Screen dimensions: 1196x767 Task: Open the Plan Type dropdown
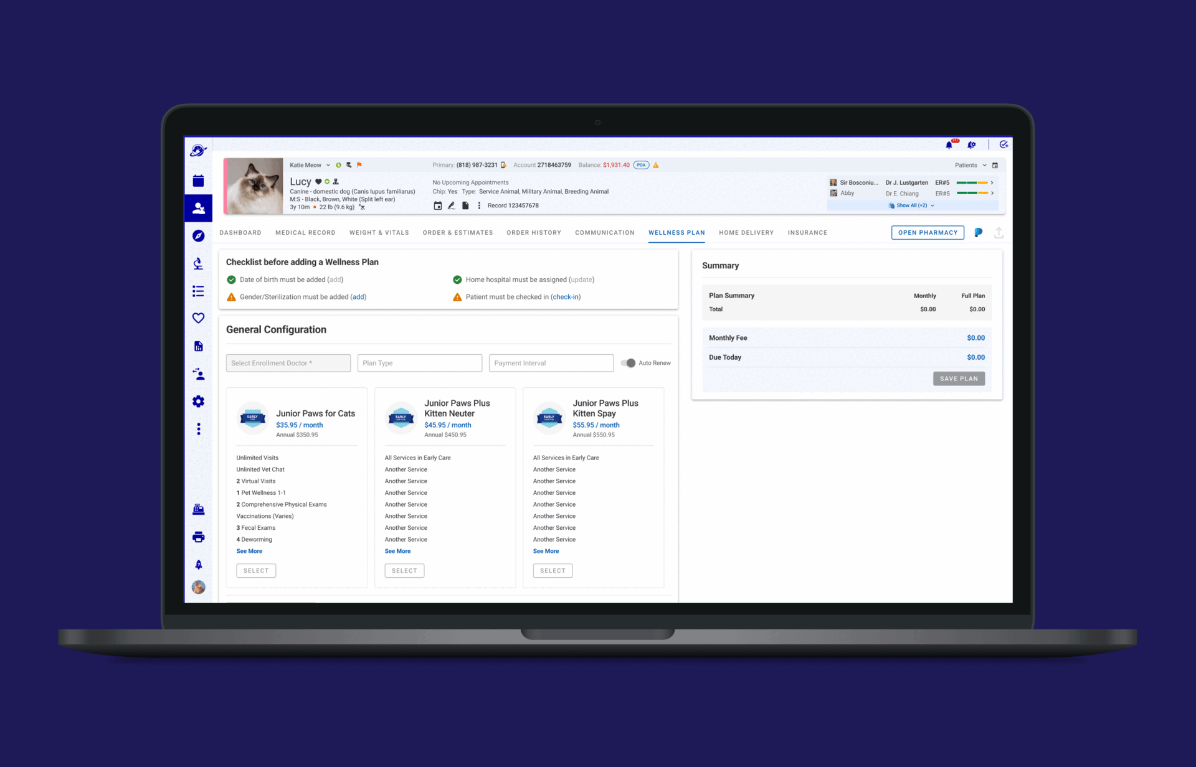[x=419, y=363]
